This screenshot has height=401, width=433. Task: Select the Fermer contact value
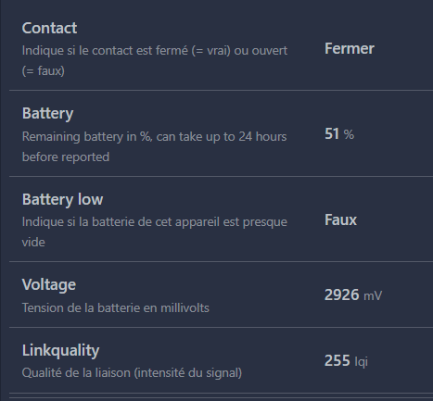pos(350,49)
